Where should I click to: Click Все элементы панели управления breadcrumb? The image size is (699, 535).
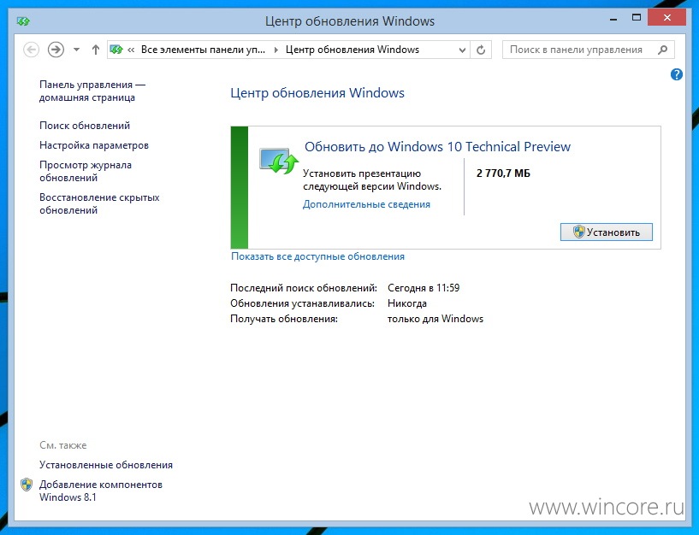[x=203, y=50]
